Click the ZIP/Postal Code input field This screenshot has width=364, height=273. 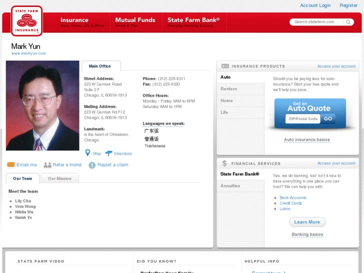(x=303, y=119)
